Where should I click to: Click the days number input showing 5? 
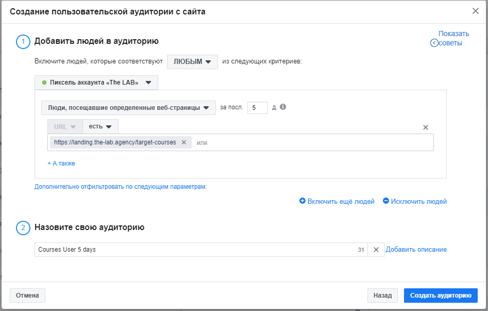click(257, 107)
